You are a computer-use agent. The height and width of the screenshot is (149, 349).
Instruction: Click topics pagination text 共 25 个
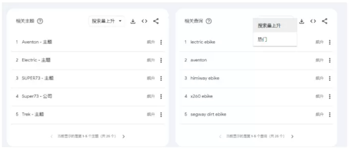(x=108, y=137)
